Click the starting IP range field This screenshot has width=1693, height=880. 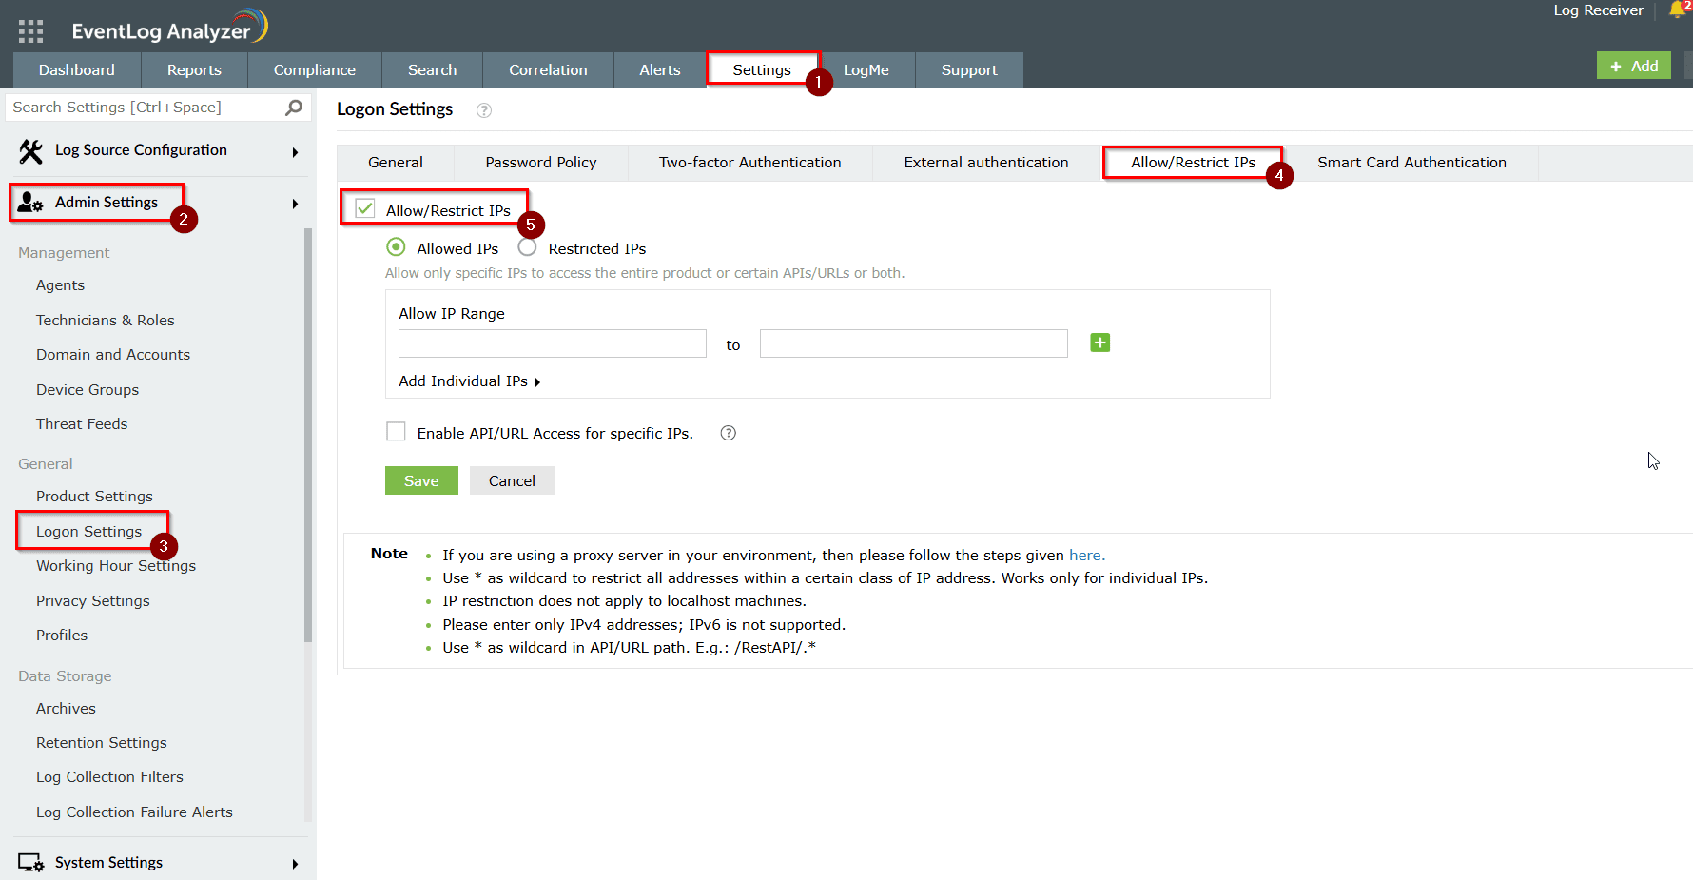coord(553,343)
